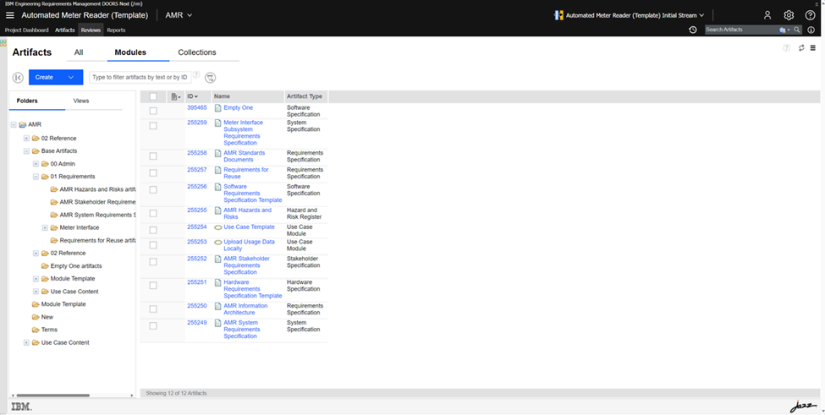Open the settings gear menu

[x=788, y=15]
